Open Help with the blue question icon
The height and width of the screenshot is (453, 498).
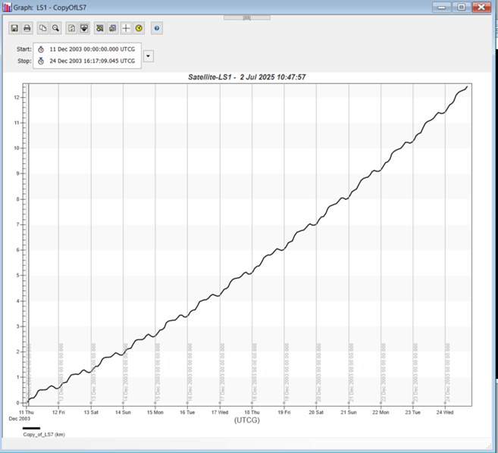tap(157, 28)
